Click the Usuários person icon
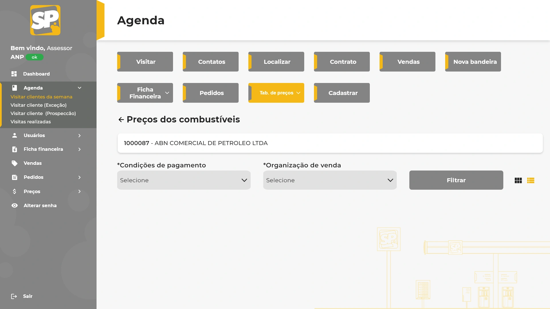The height and width of the screenshot is (309, 550). coord(15,135)
